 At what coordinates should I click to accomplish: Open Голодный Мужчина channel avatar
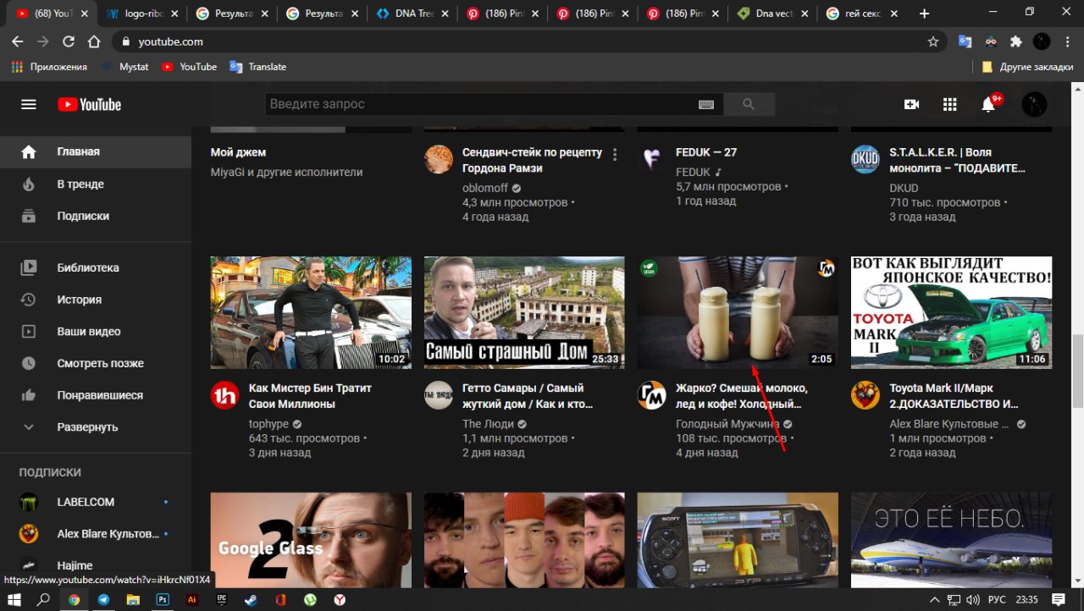tap(651, 395)
